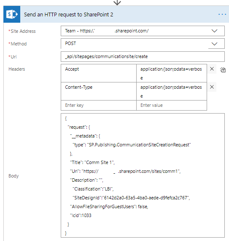Click the "Url" sharepoint.com/sites/comm1 line
This screenshot has height=241, width=229.
(125, 171)
